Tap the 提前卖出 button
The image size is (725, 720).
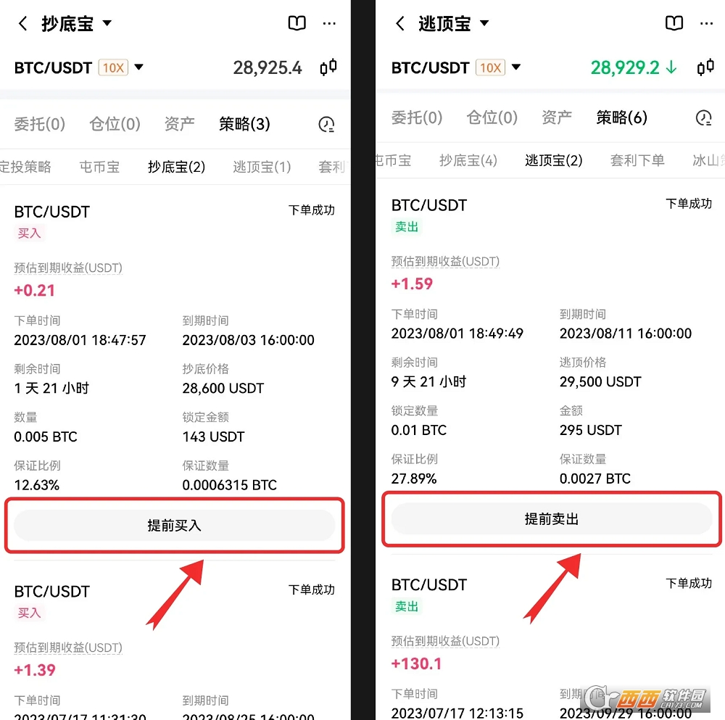pos(552,519)
